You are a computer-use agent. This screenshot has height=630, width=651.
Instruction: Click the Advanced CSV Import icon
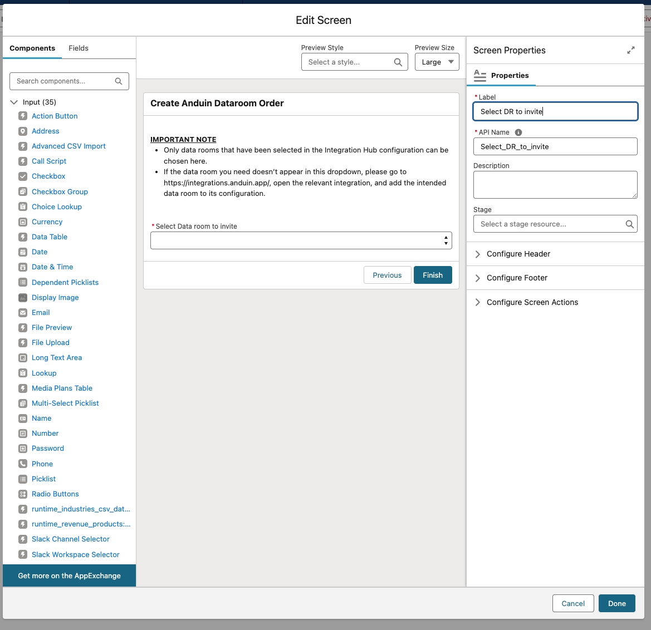(x=23, y=146)
